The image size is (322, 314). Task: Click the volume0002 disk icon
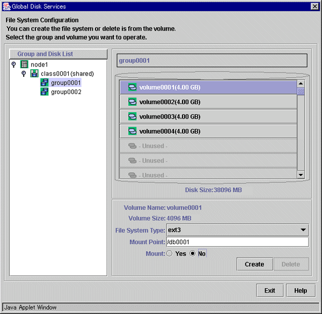(x=132, y=102)
